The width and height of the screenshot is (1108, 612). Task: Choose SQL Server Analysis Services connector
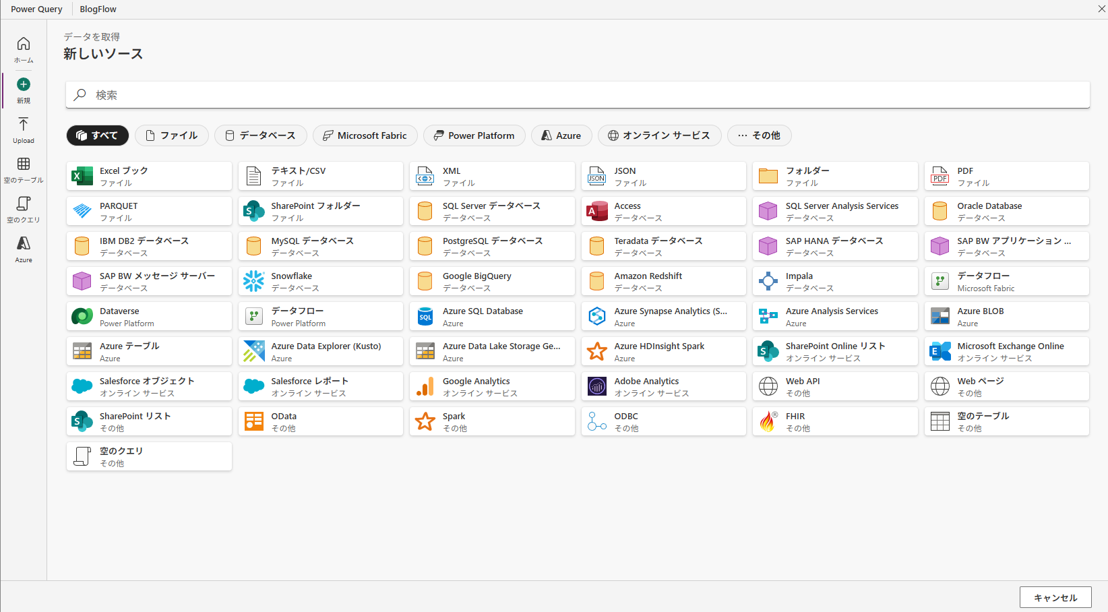pos(835,212)
